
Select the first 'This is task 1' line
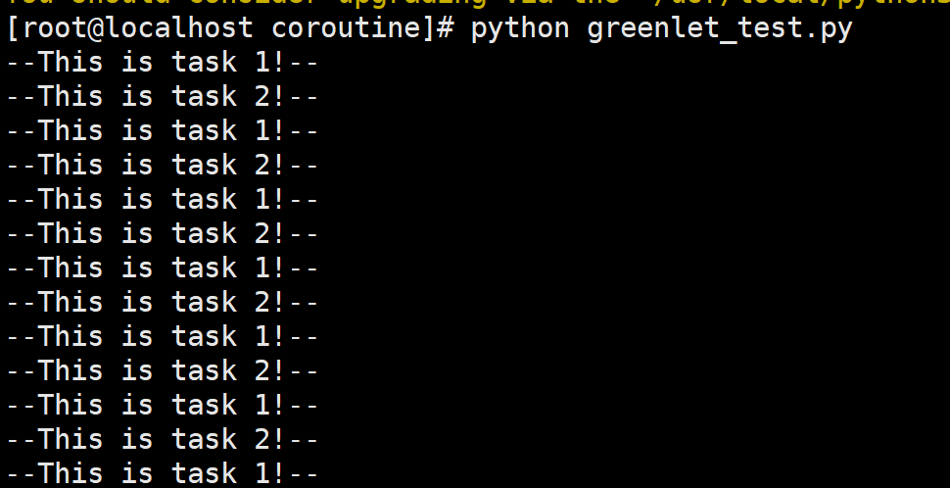click(163, 63)
